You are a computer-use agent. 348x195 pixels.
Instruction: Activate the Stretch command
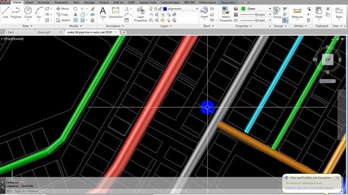(63, 20)
